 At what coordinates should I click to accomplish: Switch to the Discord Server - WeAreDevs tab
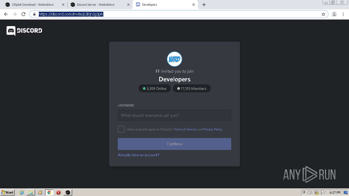point(100,5)
